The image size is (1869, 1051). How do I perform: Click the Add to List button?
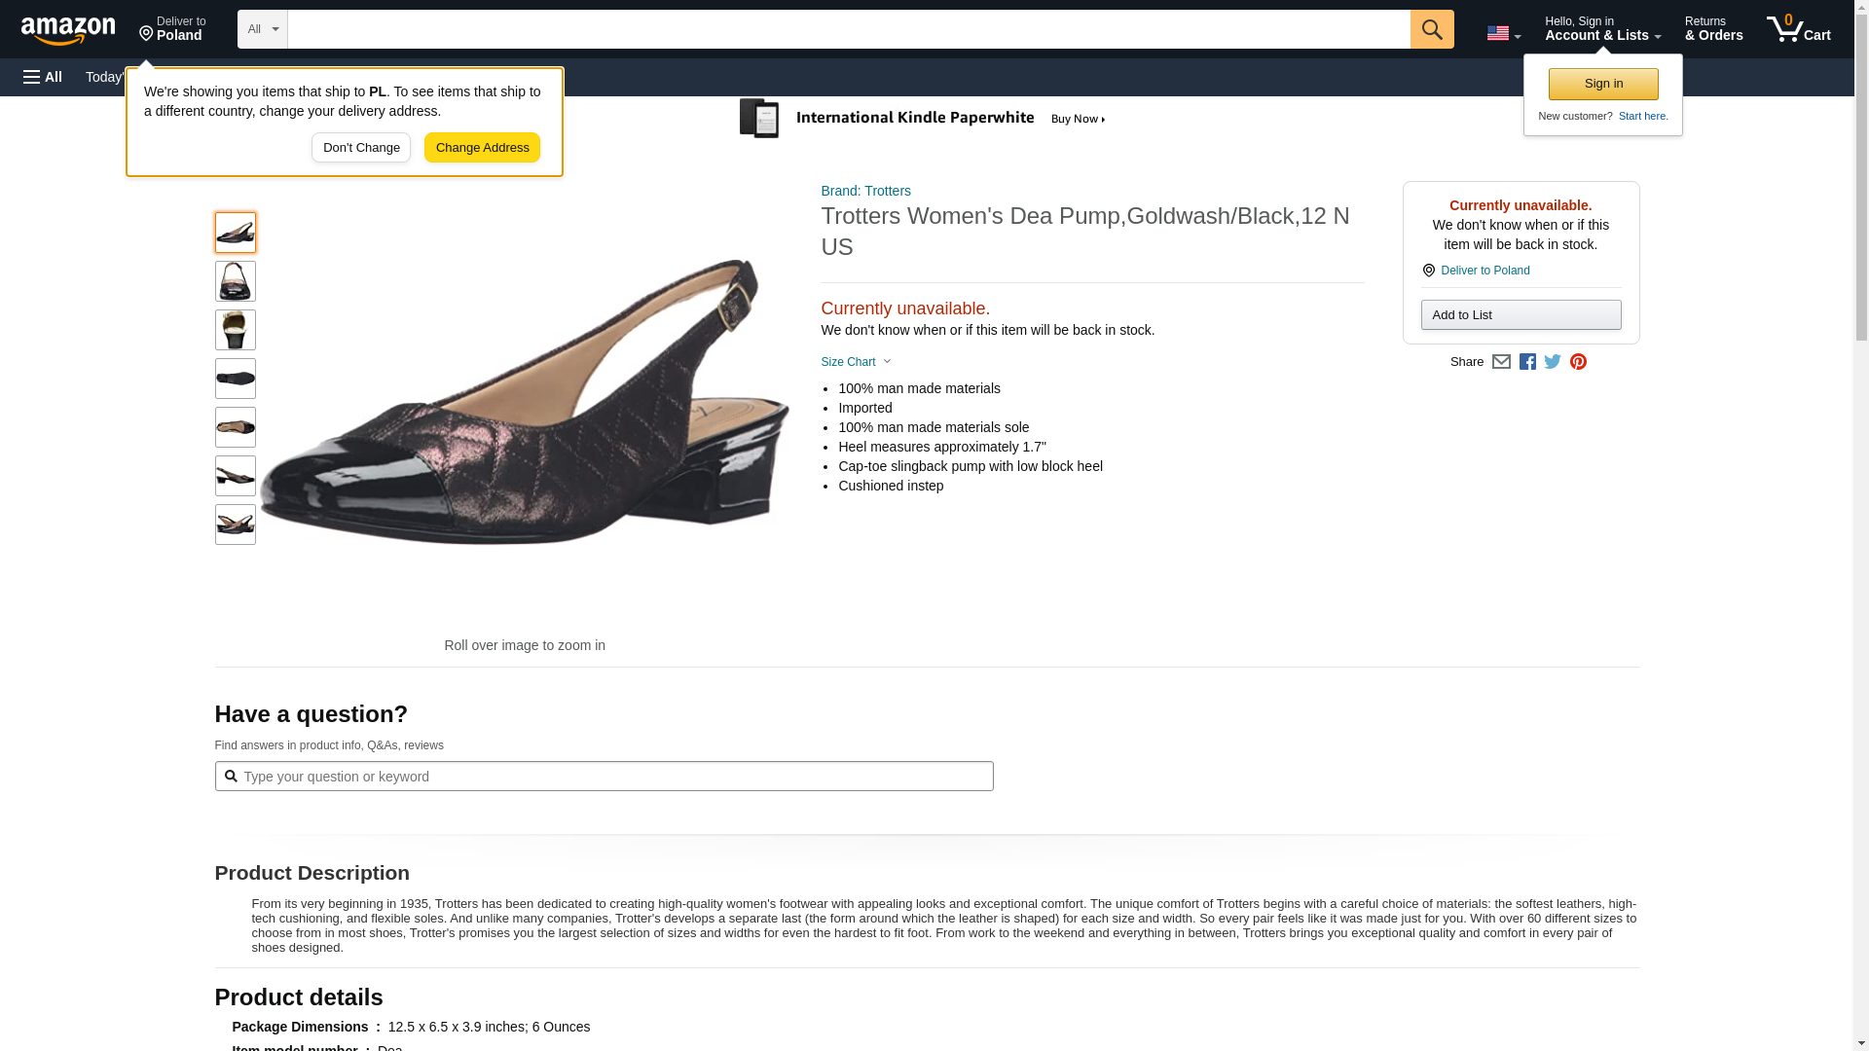tap(1521, 314)
